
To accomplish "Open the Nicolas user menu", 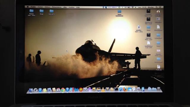I will tap(151, 7).
